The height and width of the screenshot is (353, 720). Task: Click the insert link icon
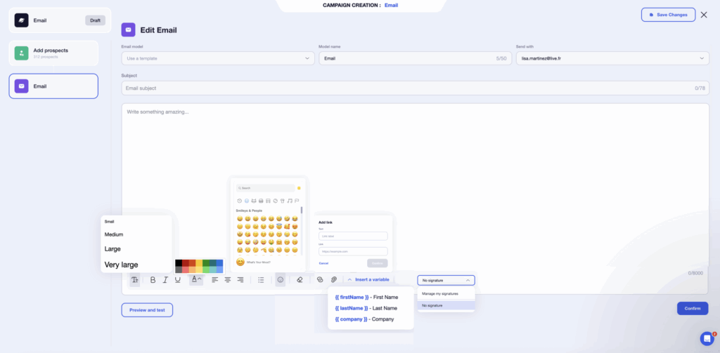320,279
